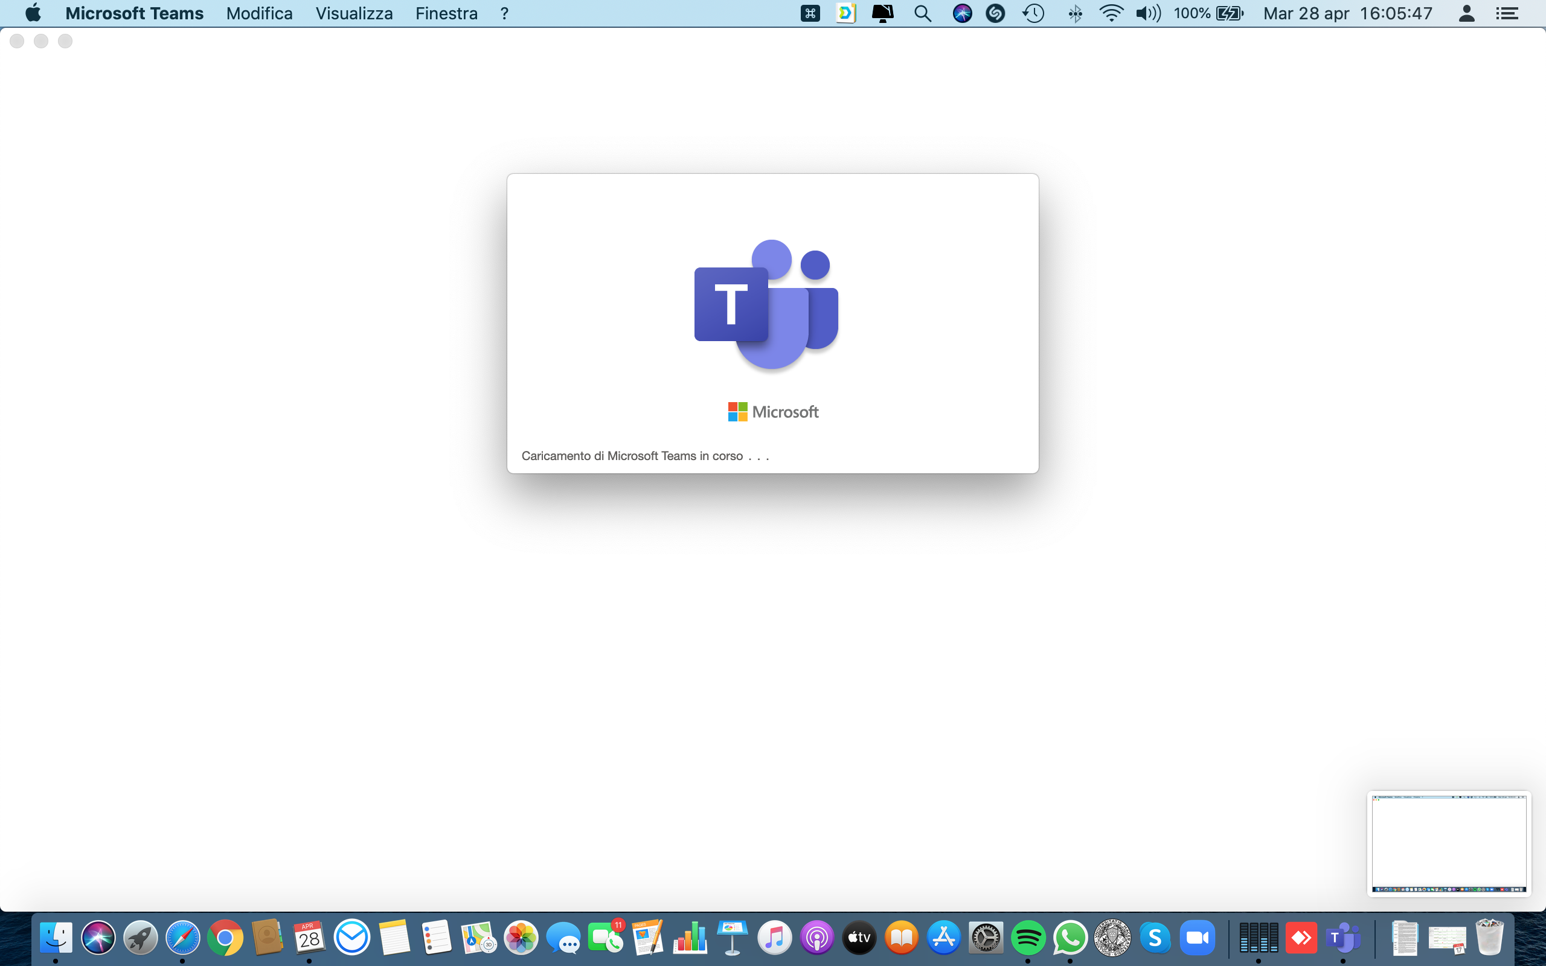Launch Google Chrome from the Dock
This screenshot has height=966, width=1546.
pyautogui.click(x=225, y=937)
